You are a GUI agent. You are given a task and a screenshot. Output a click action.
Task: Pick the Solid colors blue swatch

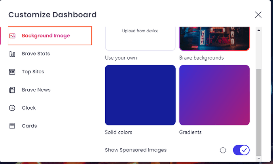[x=140, y=95]
